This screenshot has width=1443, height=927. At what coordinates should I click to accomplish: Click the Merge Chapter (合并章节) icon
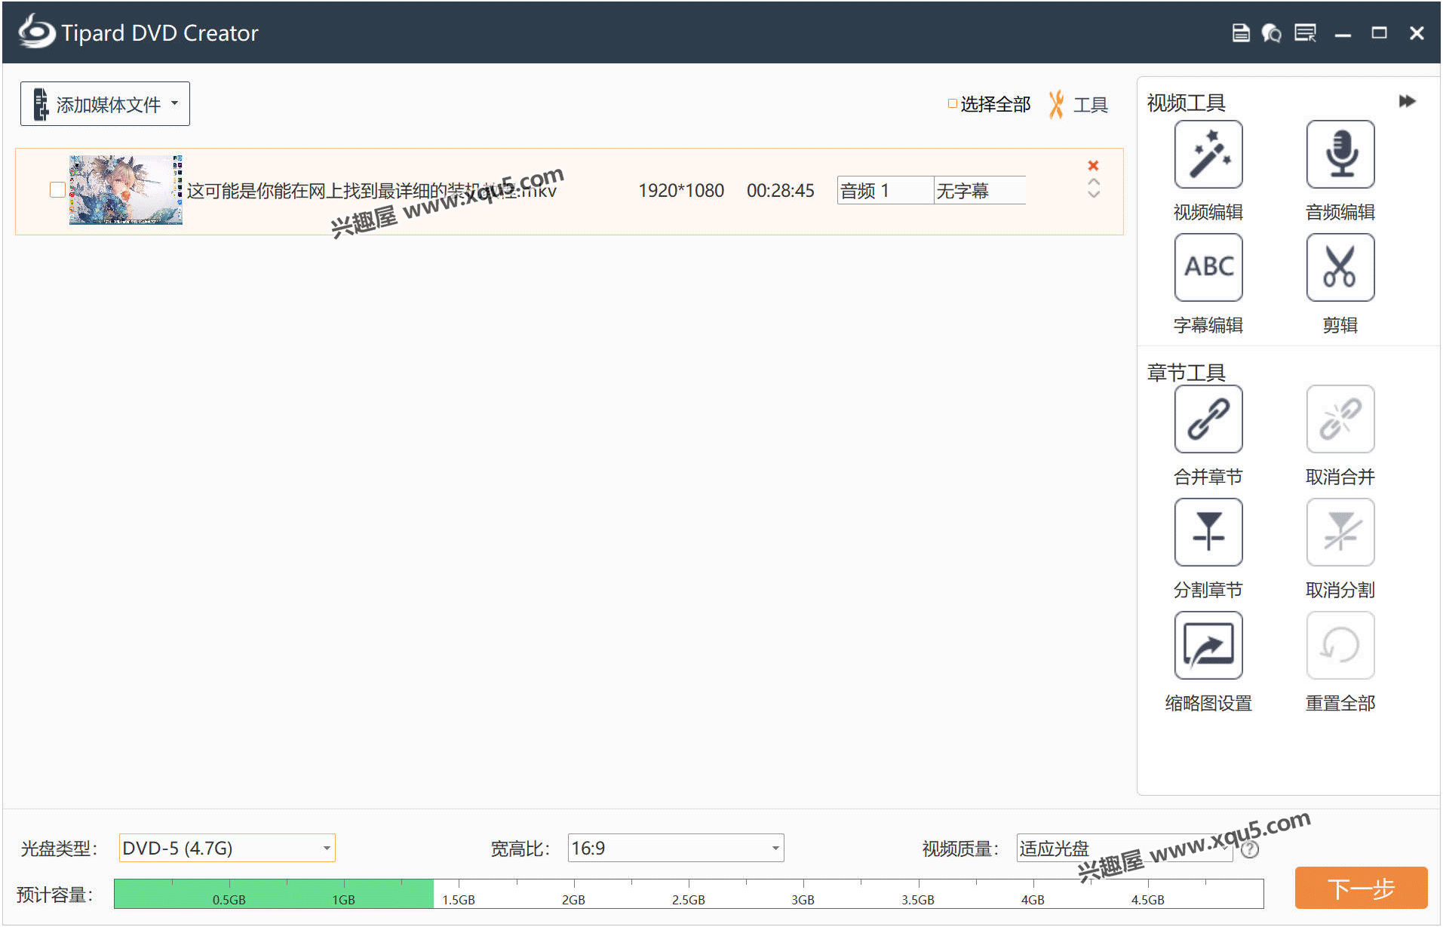pos(1208,419)
